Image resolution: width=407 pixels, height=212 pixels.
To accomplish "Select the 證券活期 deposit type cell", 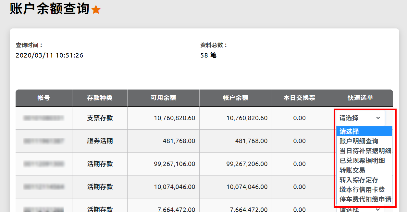I will pos(100,141).
